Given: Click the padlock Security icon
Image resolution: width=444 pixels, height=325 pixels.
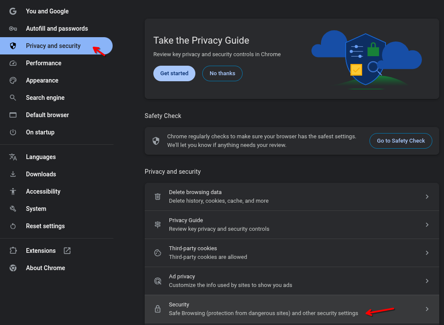Looking at the screenshot, I should tap(158, 309).
